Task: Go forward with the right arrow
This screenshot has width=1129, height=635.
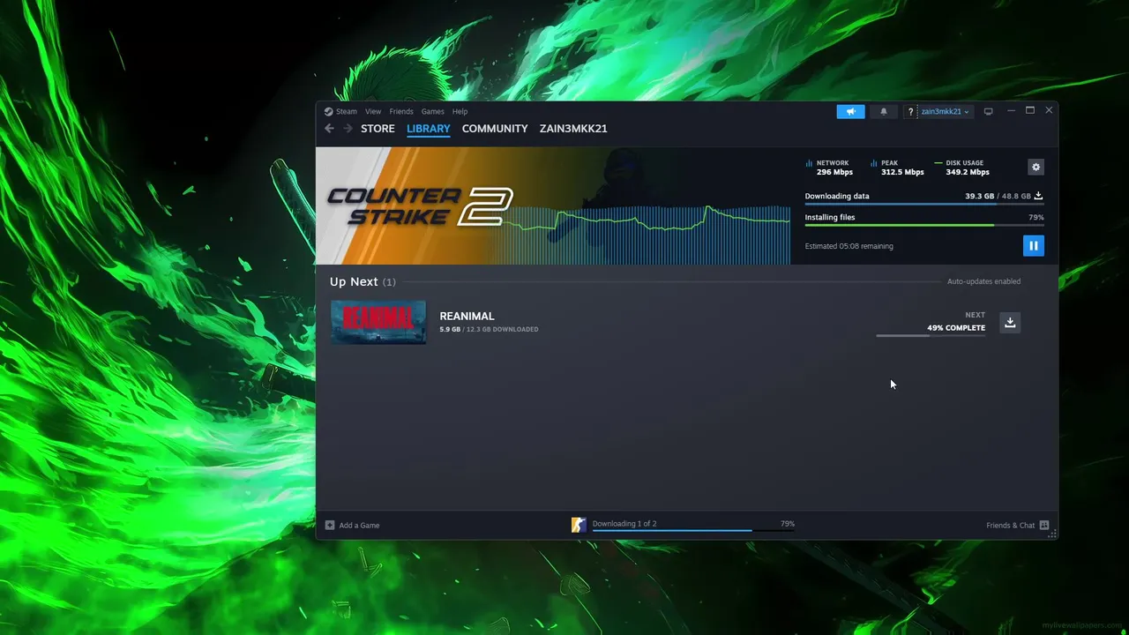Action: (348, 129)
